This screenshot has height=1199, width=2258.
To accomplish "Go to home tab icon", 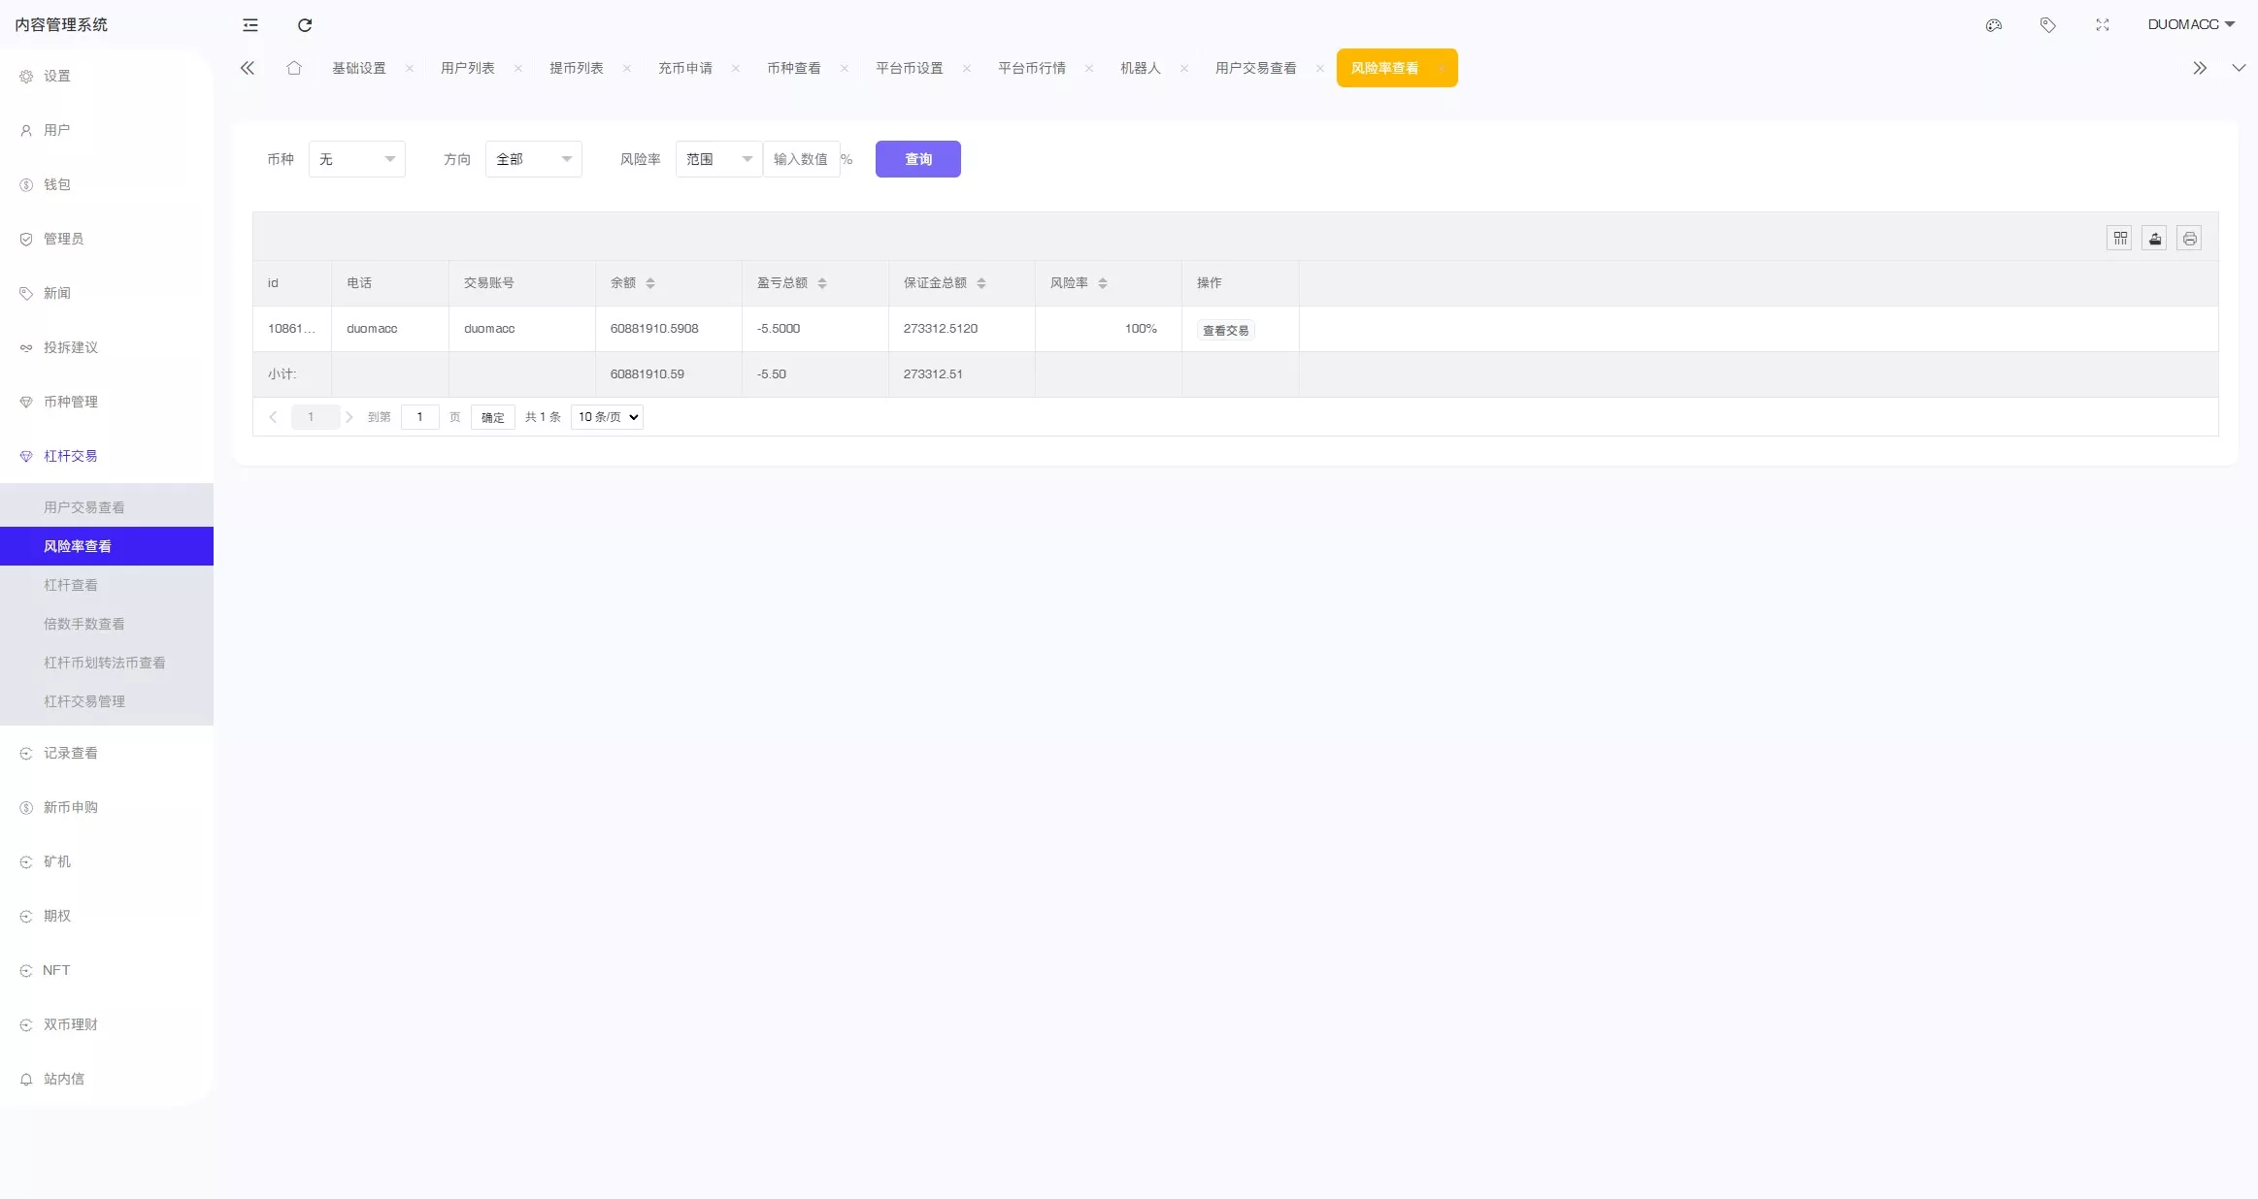I will [294, 68].
